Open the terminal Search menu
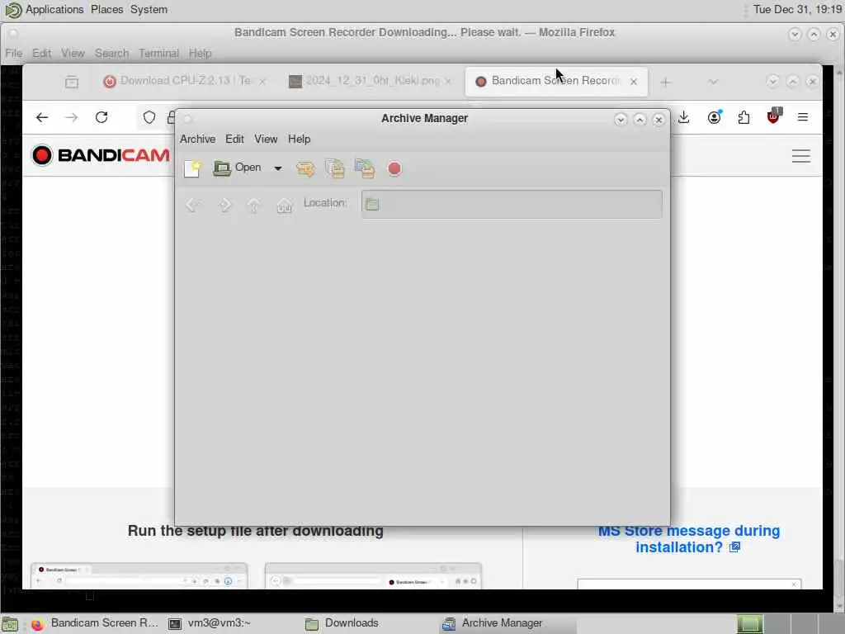Screen dimensions: 845x634 pos(112,54)
